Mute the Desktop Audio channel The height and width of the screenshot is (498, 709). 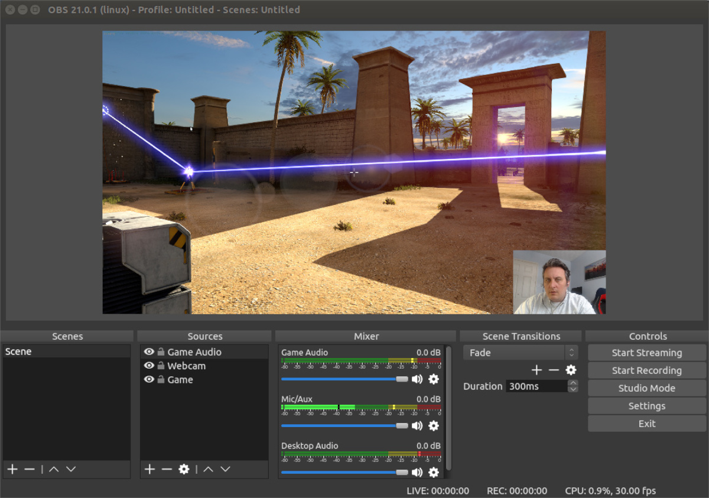click(418, 472)
